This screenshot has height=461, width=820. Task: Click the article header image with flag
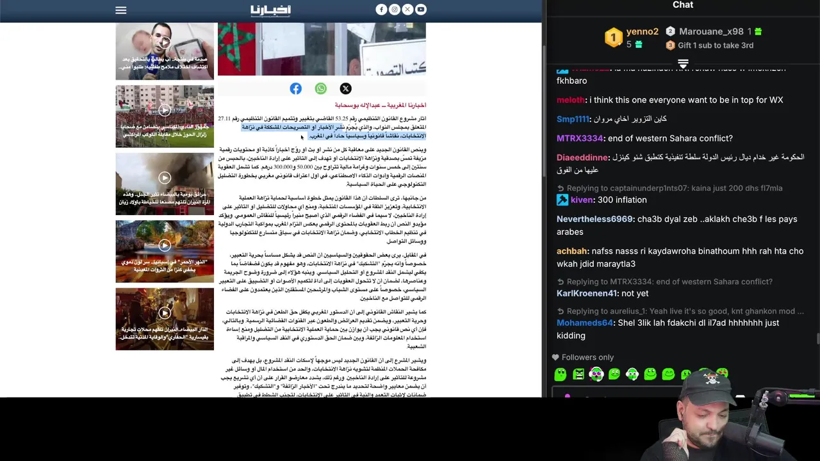coord(322,49)
